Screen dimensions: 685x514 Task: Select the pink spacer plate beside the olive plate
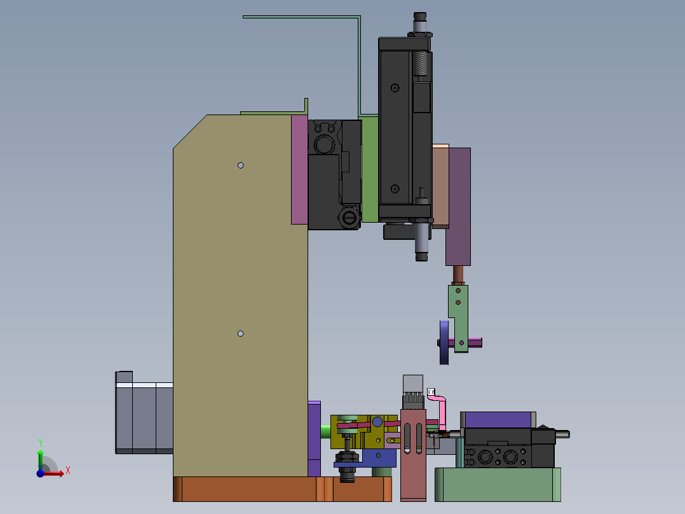[299, 170]
